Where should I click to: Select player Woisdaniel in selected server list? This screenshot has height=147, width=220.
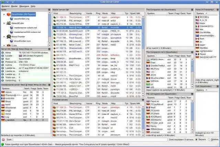[25, 108]
